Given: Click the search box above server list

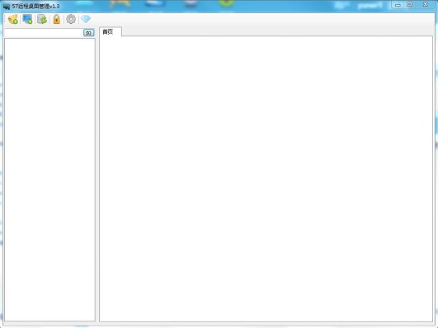Looking at the screenshot, I should (x=44, y=33).
